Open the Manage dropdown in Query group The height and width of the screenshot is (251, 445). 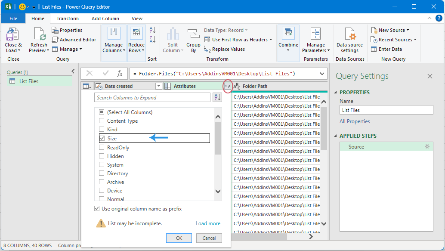click(67, 49)
